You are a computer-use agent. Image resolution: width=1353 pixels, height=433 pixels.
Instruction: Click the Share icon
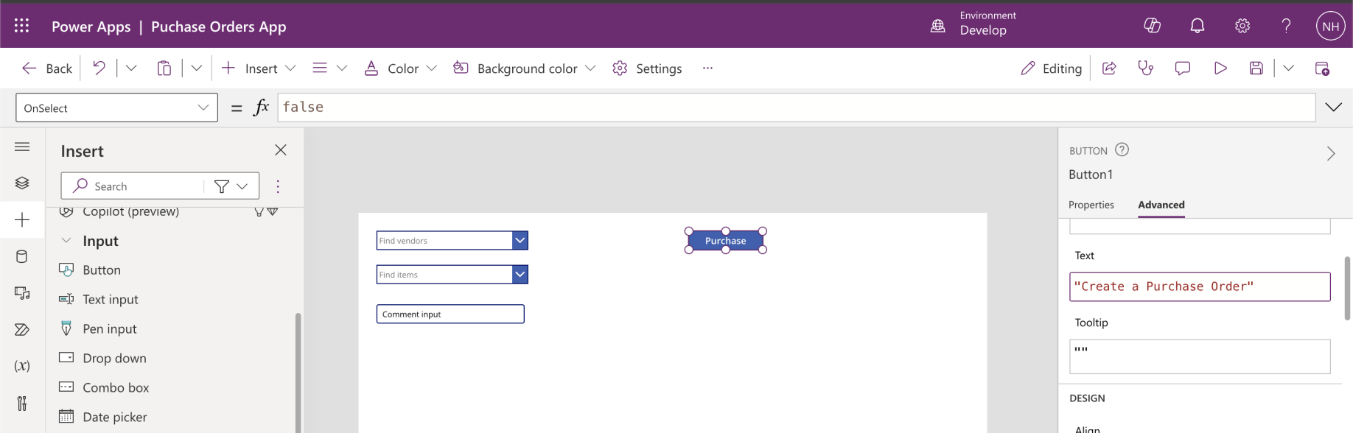coord(1109,68)
